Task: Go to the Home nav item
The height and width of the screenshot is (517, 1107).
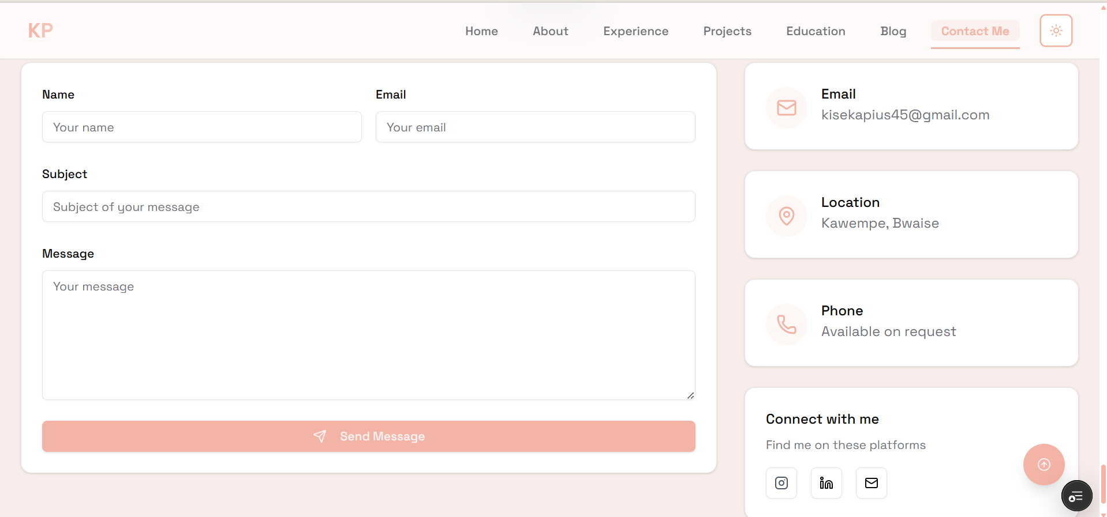Action: coord(481,31)
